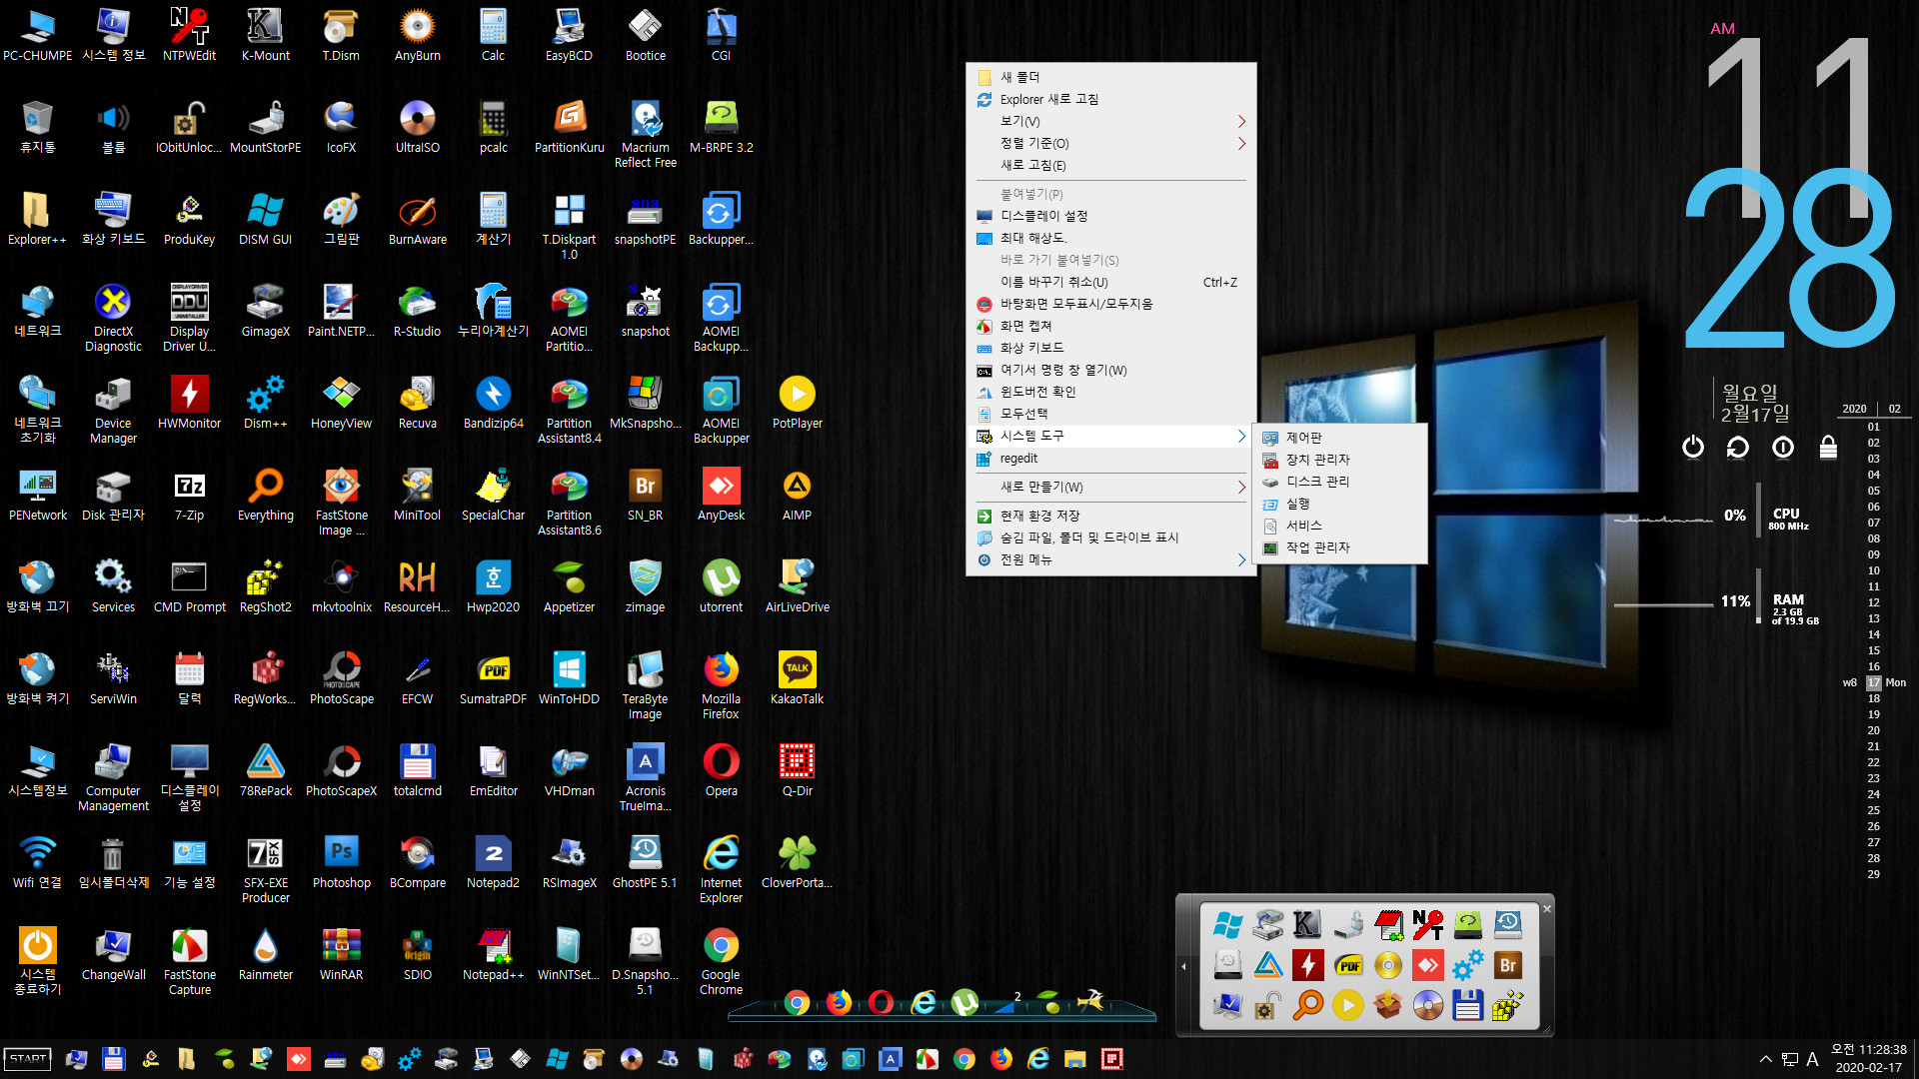Open SumatraPDF desktop icon
Viewport: 1919px width, 1079px height.
pos(493,678)
